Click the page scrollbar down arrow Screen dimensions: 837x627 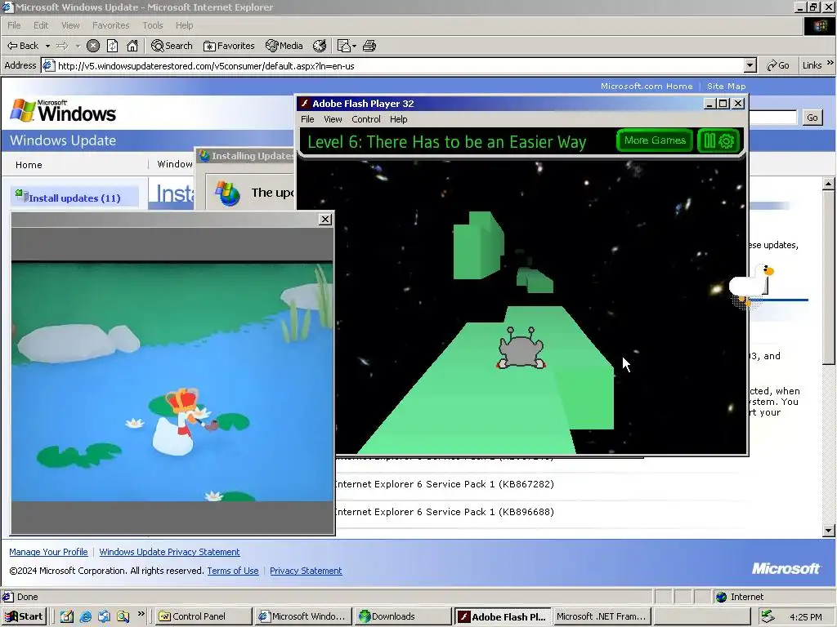click(829, 530)
